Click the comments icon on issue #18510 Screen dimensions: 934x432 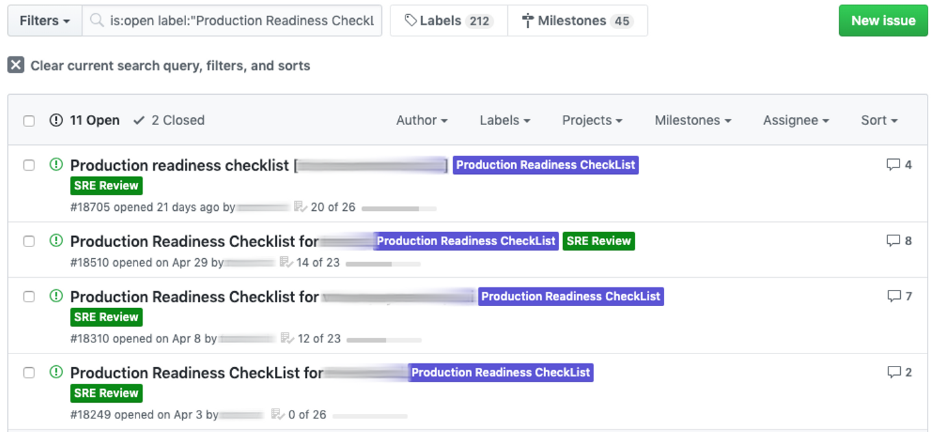tap(893, 241)
